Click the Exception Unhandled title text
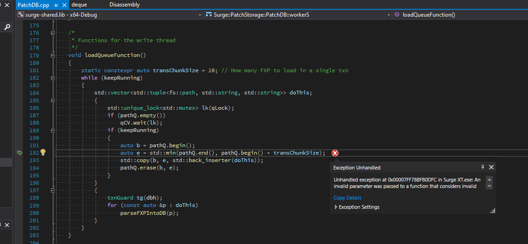 click(357, 167)
